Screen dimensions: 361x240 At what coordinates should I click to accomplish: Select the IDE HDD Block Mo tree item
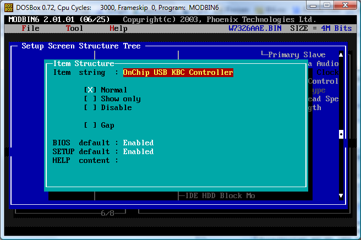pos(220,196)
